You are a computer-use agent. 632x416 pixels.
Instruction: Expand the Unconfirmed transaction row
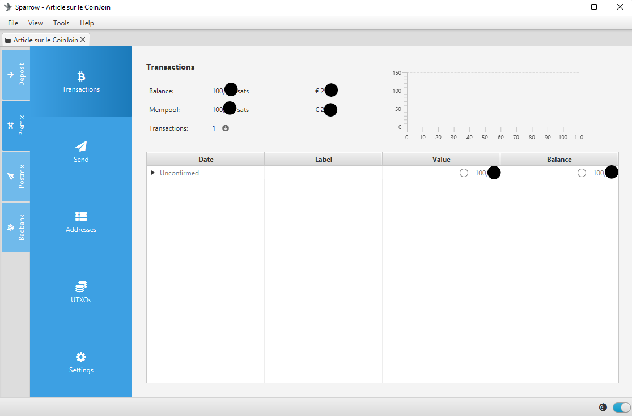(153, 173)
